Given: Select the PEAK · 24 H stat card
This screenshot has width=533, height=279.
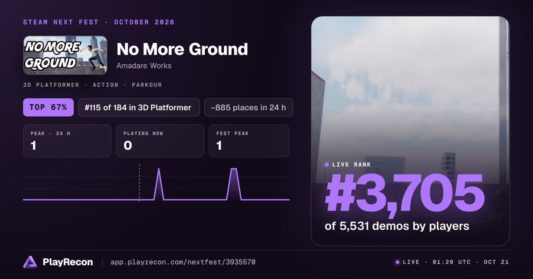Looking at the screenshot, I should pyautogui.click(x=67, y=141).
